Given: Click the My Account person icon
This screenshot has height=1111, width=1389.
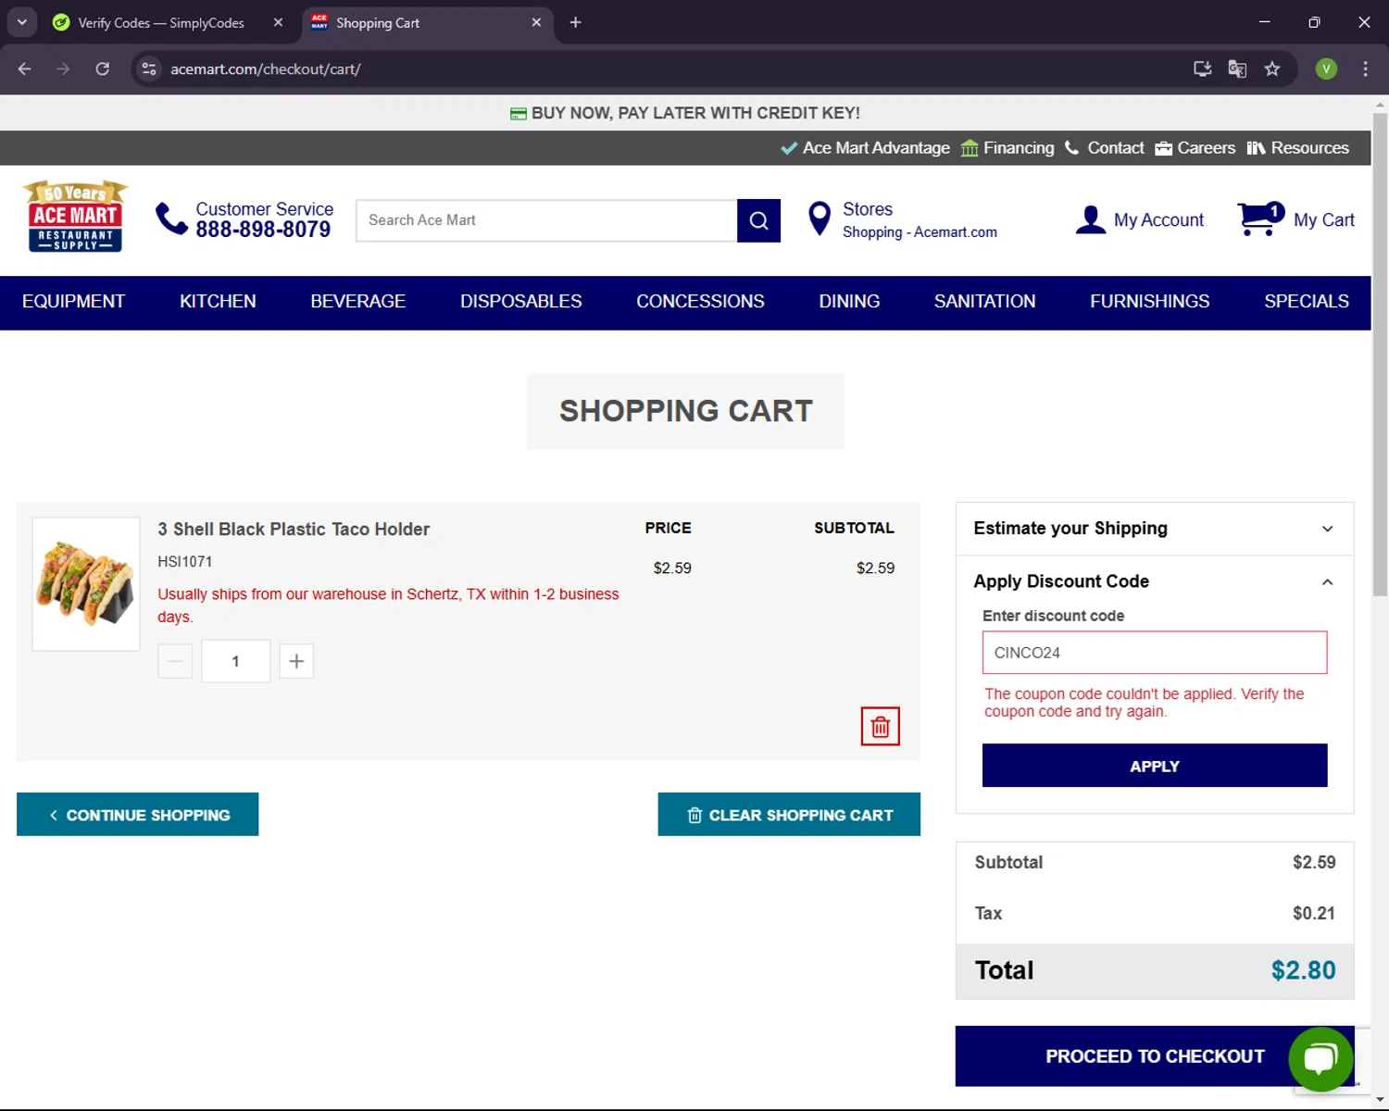Looking at the screenshot, I should [x=1091, y=219].
